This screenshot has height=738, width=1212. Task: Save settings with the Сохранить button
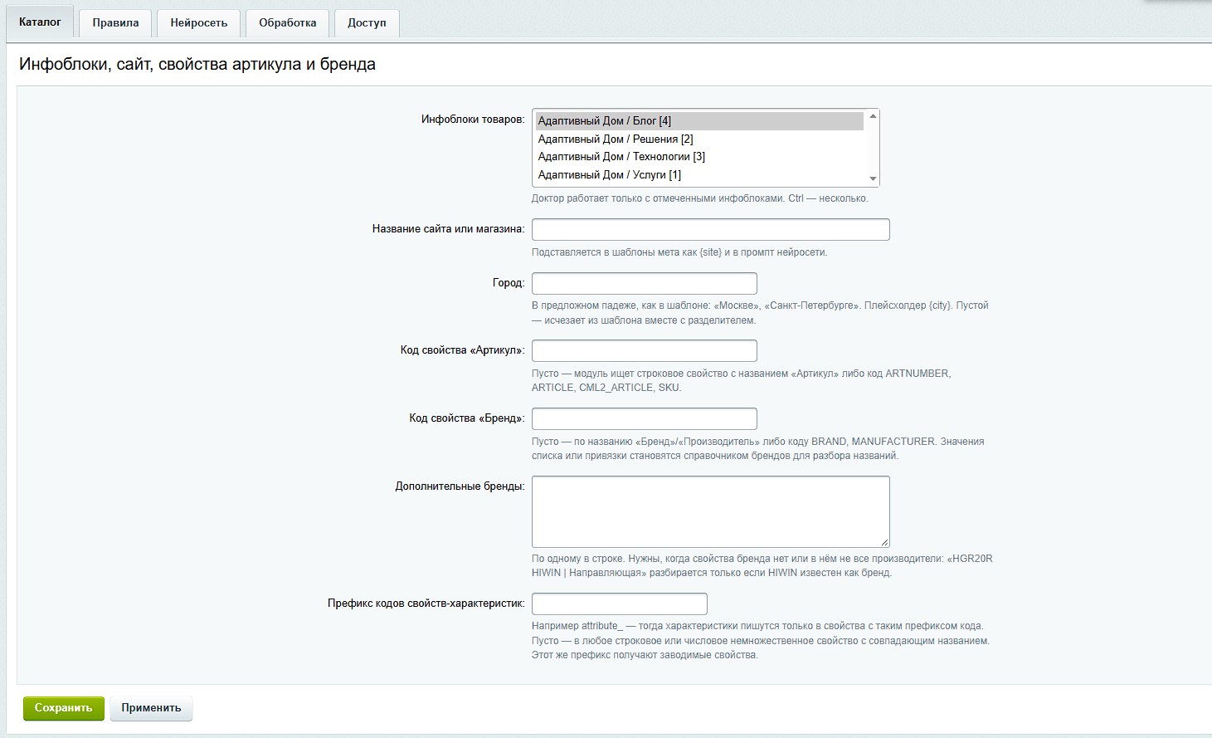(x=64, y=708)
